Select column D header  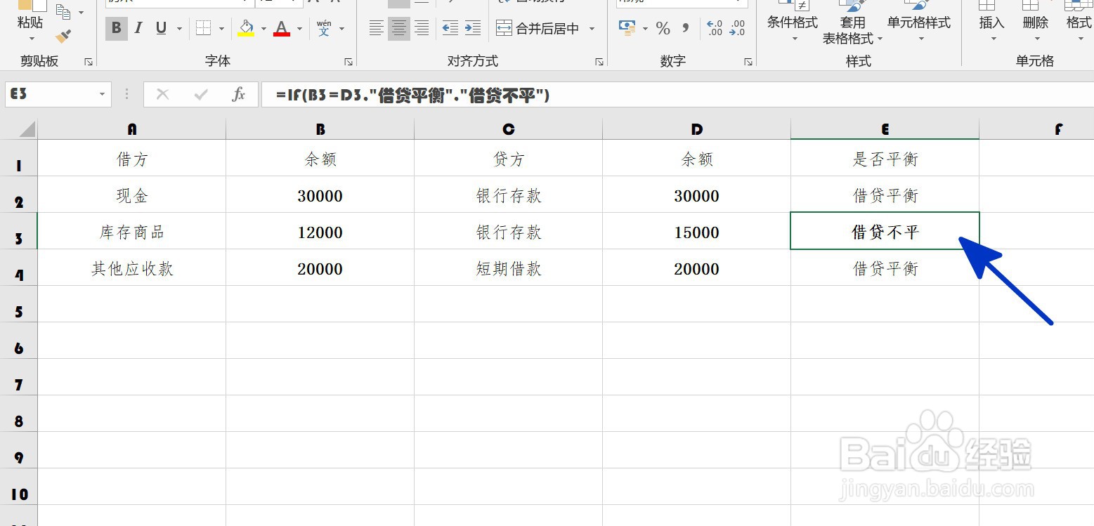pos(697,129)
